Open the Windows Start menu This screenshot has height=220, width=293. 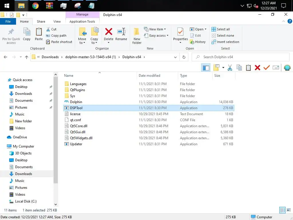[x=7, y=6]
